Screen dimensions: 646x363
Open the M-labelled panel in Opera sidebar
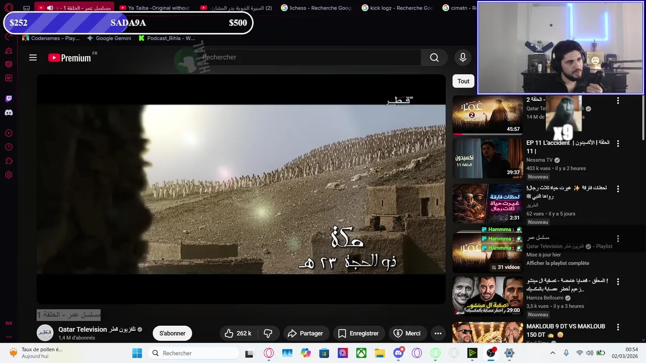coord(9,78)
